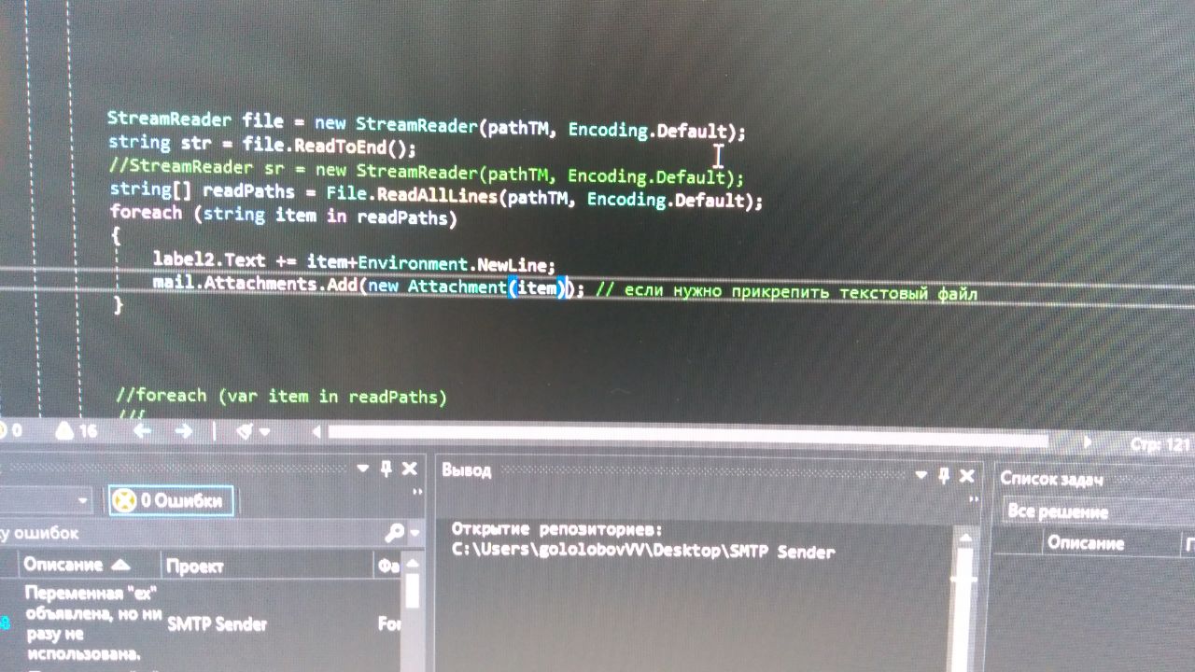Viewport: 1195px width, 672px height.
Task: Click the 'Открытие репозиториев:' output line
Action: pyautogui.click(x=558, y=529)
